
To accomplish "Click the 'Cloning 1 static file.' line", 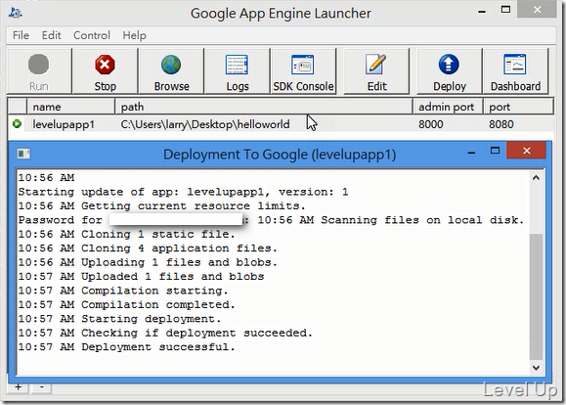I will (127, 234).
